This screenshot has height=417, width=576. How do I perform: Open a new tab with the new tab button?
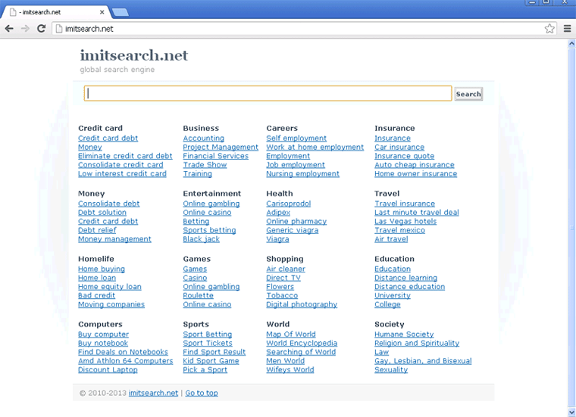click(121, 12)
